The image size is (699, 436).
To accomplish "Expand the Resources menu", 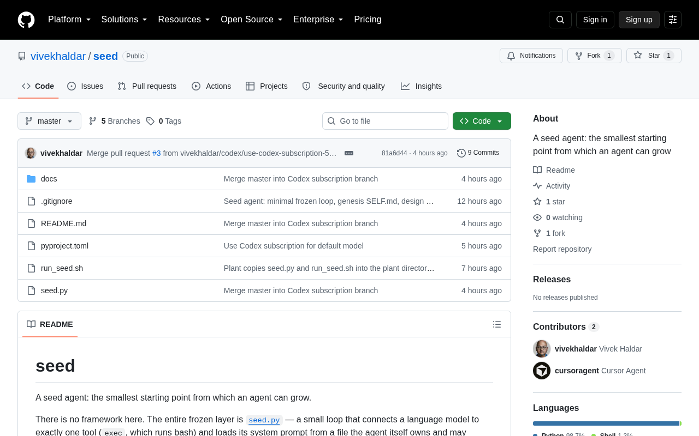I will coord(184,20).
